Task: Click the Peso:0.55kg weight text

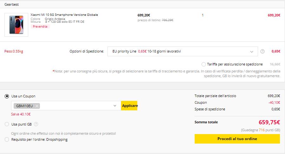Action: (14, 51)
